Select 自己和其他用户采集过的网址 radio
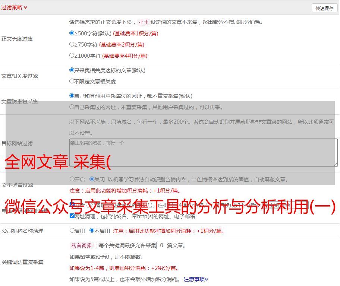The width and height of the screenshot is (340, 286). [x=72, y=96]
